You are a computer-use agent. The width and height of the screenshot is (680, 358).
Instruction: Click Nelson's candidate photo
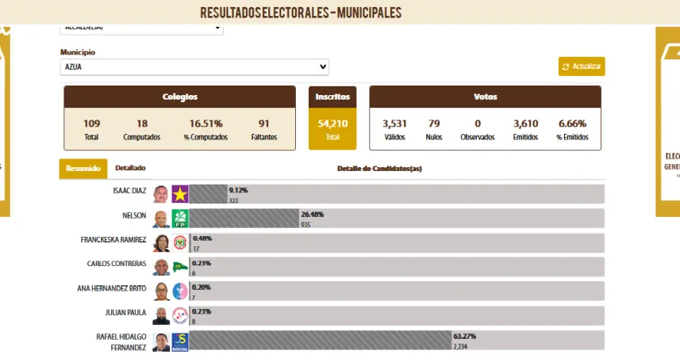(x=161, y=219)
